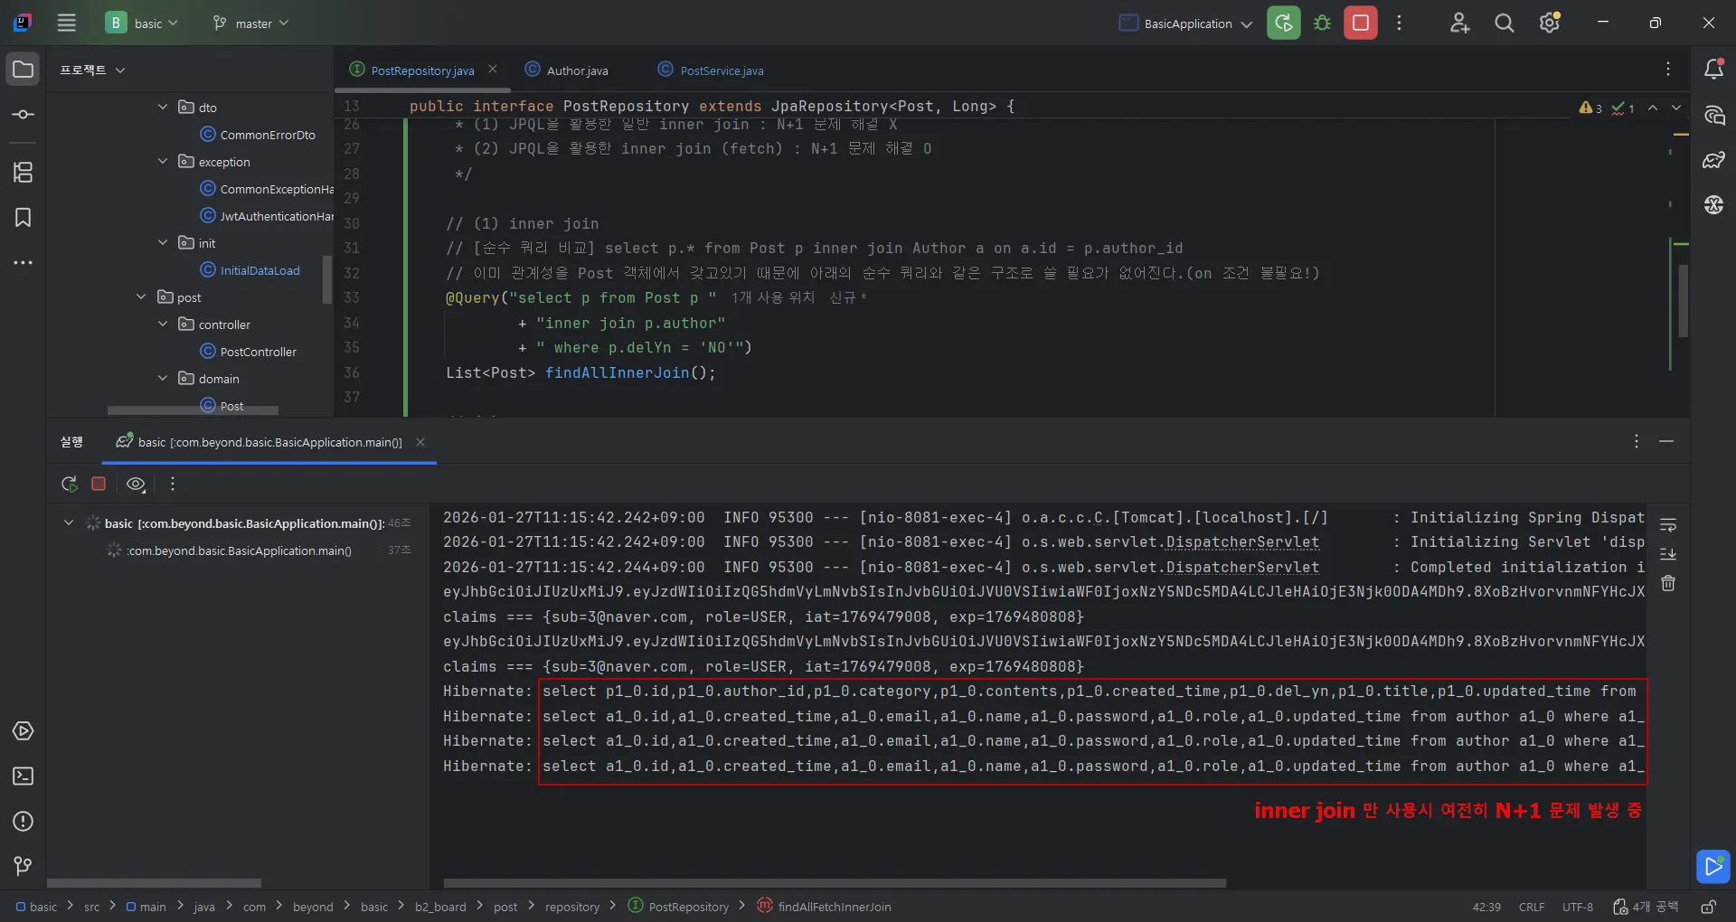
Task: Click the console horizontal scrollbar
Action: [x=835, y=883]
